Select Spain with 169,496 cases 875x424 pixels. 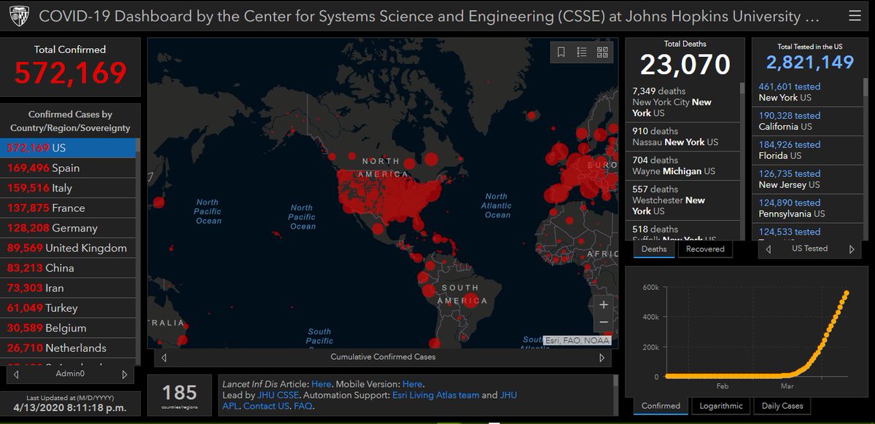click(x=69, y=168)
